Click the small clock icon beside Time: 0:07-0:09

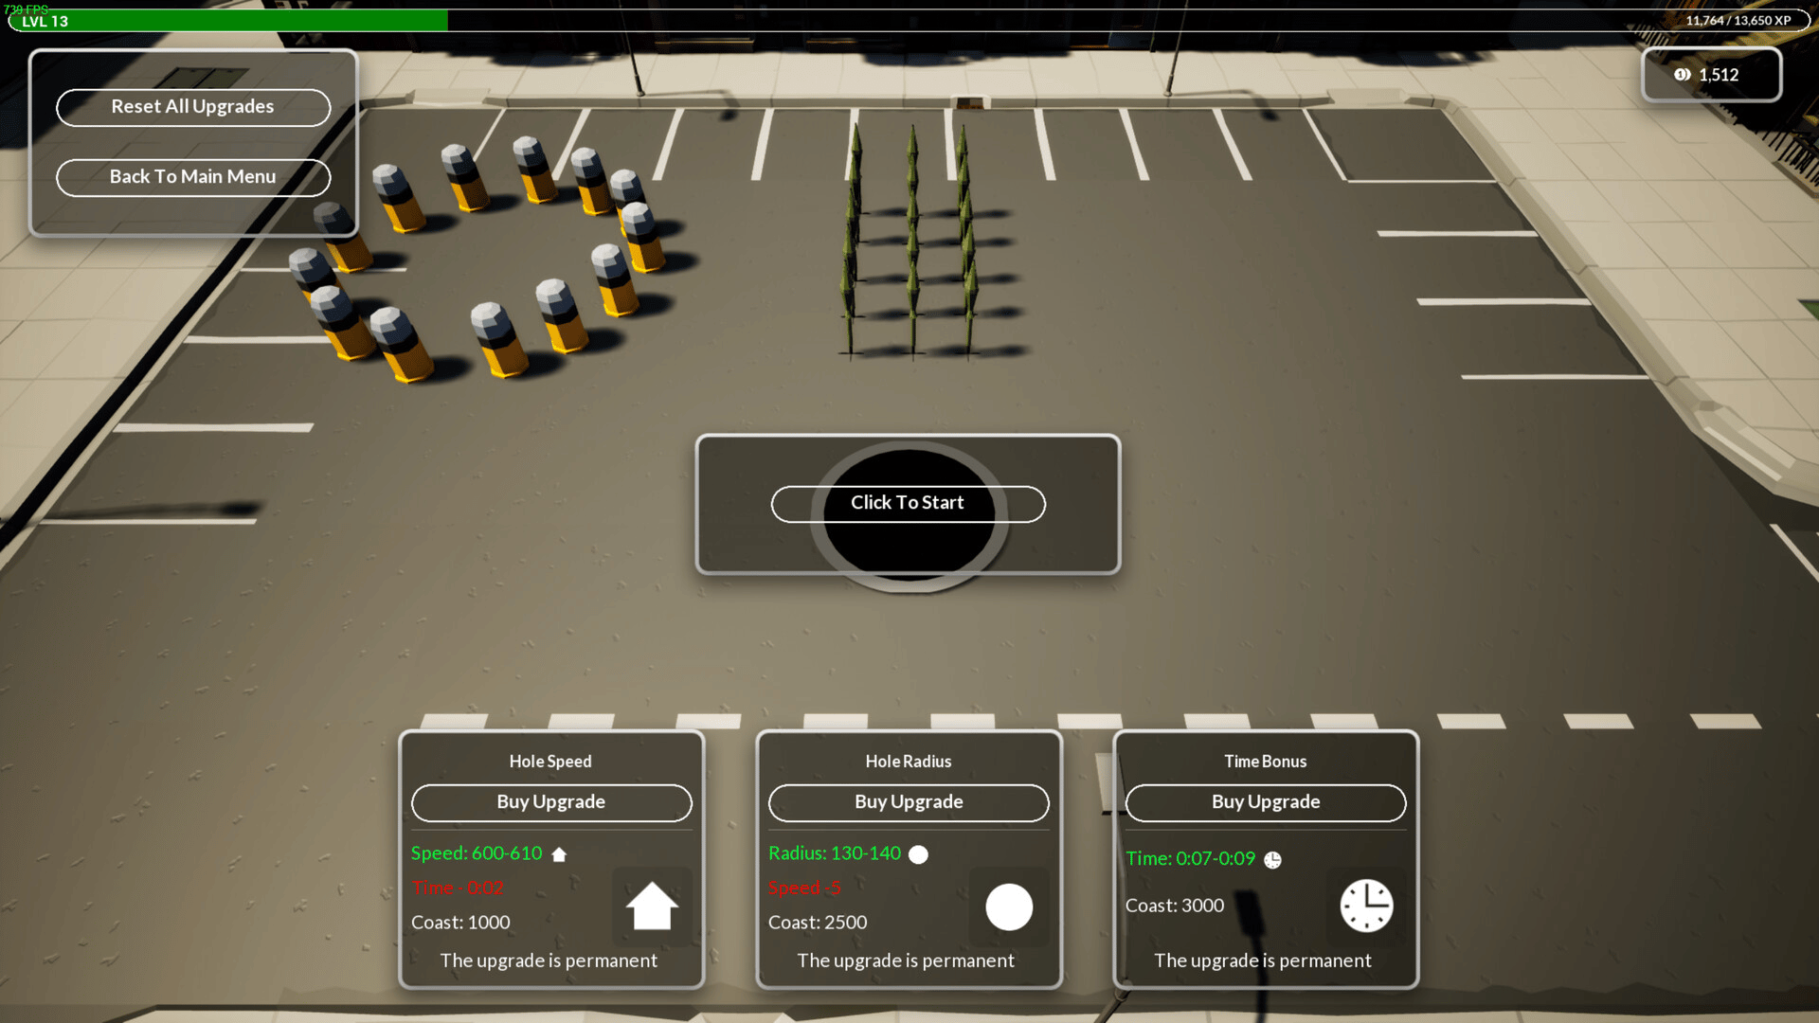click(x=1272, y=860)
